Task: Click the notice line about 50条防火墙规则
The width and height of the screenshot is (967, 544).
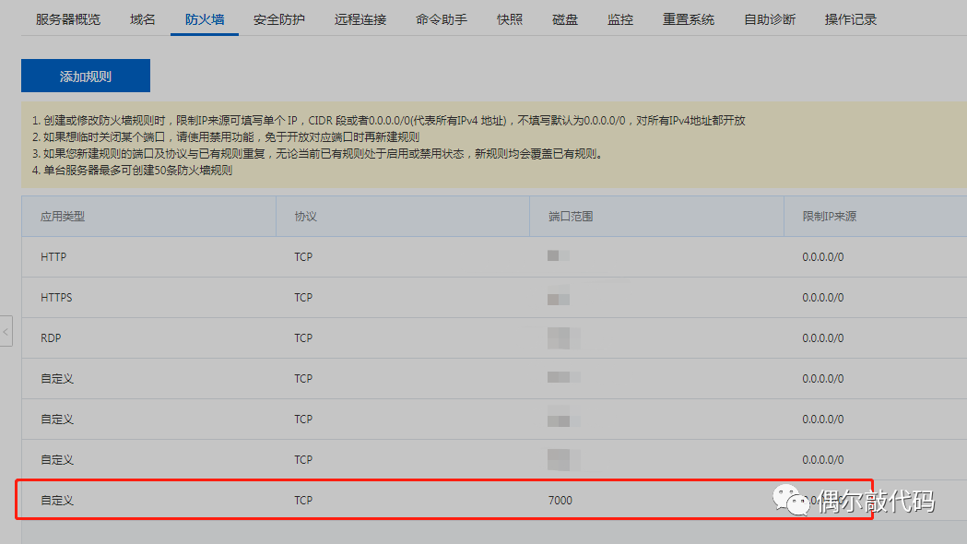Action: coord(132,171)
